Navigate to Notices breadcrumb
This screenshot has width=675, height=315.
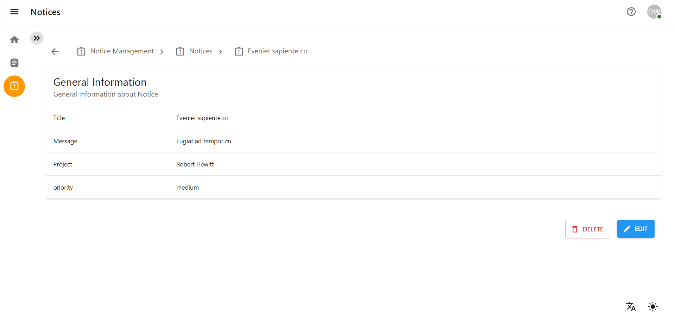pos(201,51)
